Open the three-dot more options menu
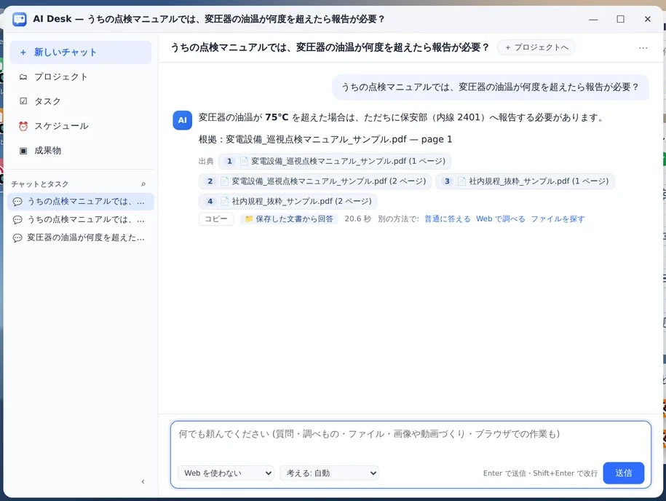The height and width of the screenshot is (501, 666). 643,48
